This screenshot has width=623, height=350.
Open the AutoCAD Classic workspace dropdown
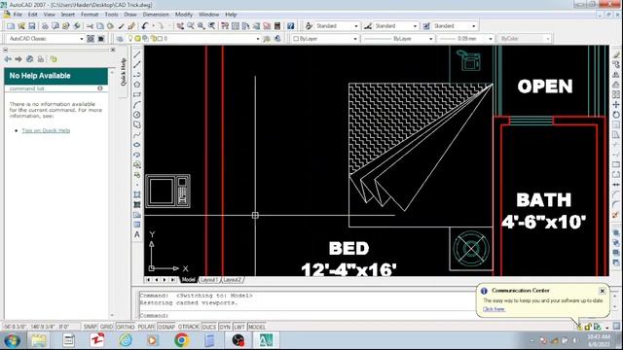(x=82, y=39)
